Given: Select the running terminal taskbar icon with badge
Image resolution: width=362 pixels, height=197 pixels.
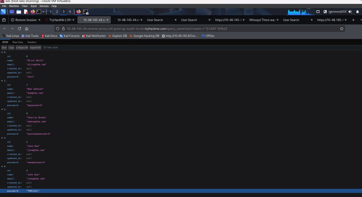Looking at the screenshot, I should [x=86, y=12].
